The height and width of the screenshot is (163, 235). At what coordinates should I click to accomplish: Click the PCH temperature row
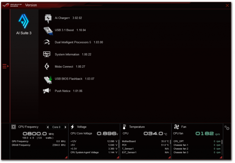145,145
